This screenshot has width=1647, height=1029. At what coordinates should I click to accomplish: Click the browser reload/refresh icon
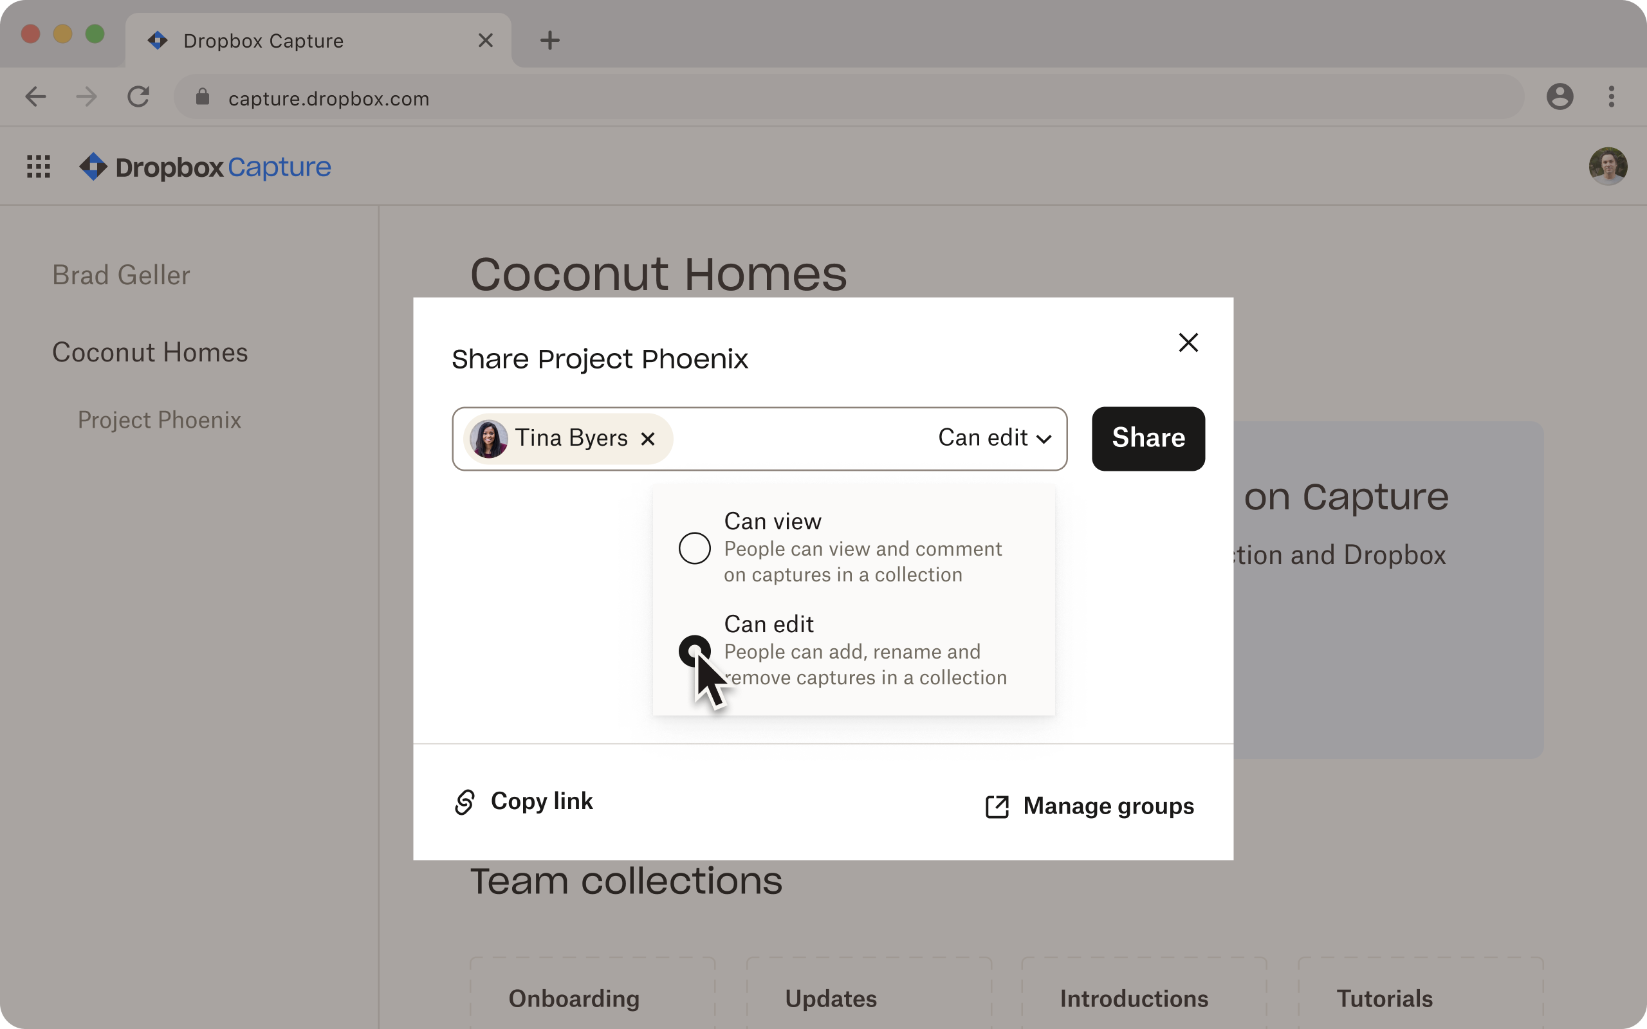[x=139, y=97]
